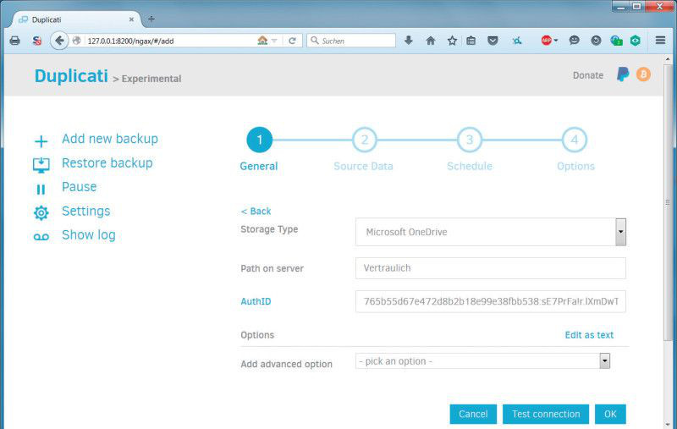The width and height of the screenshot is (677, 429).
Task: Open the Adblock Plus dropdown arrow
Action: pyautogui.click(x=556, y=41)
